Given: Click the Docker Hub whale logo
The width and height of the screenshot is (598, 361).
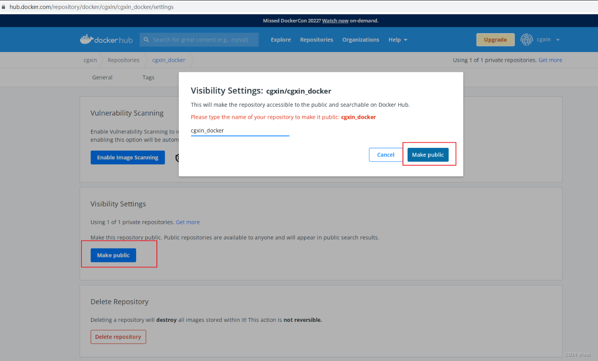Looking at the screenshot, I should (x=106, y=40).
